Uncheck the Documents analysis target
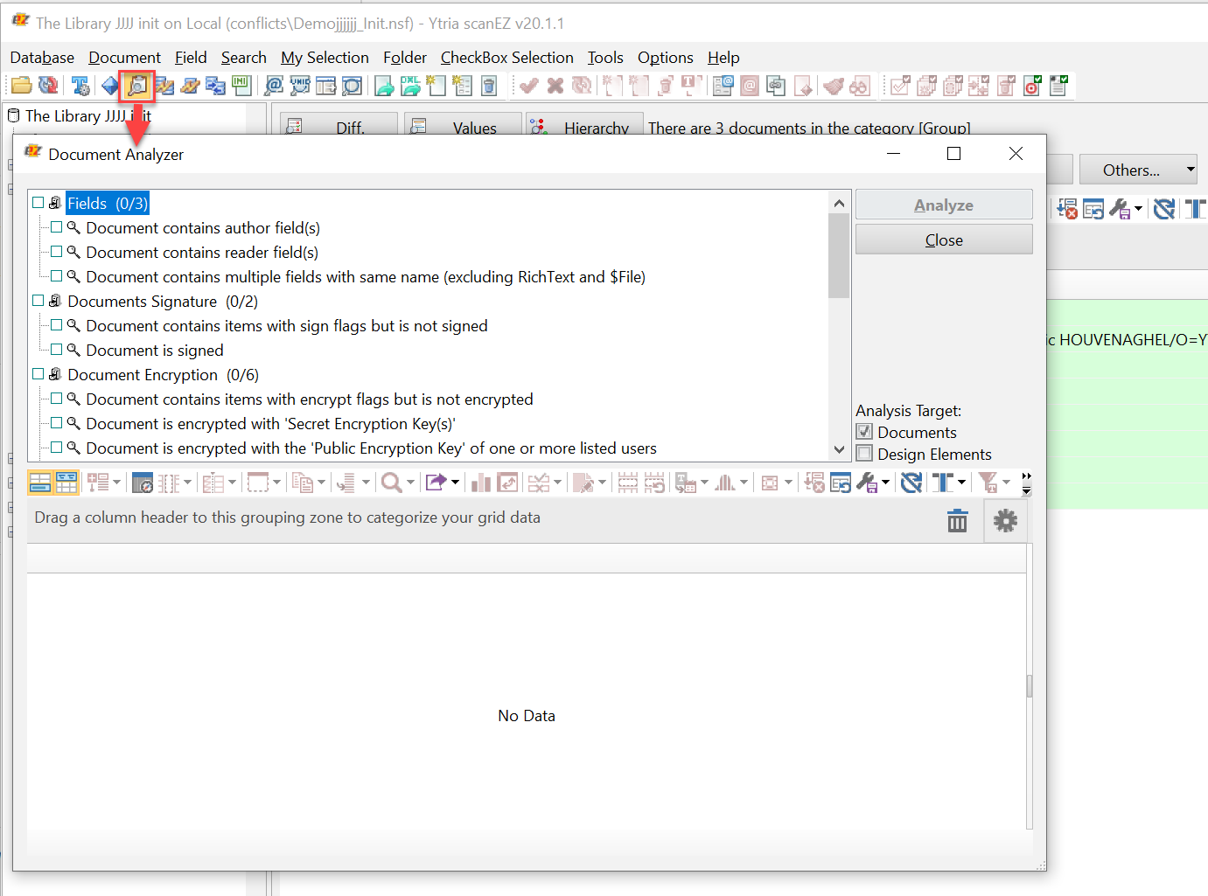 point(865,432)
